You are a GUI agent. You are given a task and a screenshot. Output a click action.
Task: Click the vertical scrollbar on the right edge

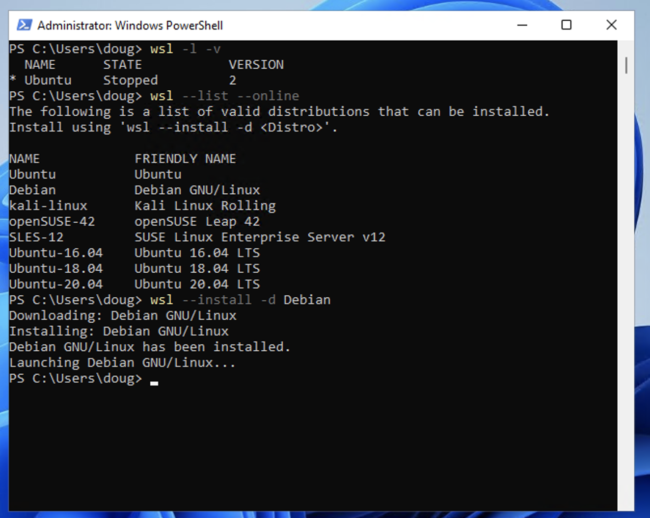(x=625, y=64)
